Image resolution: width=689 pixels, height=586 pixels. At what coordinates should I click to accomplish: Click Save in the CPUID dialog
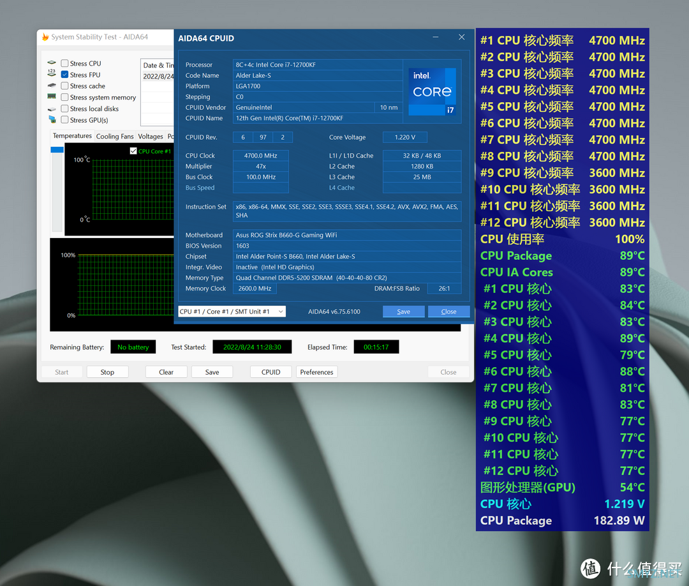pos(403,312)
